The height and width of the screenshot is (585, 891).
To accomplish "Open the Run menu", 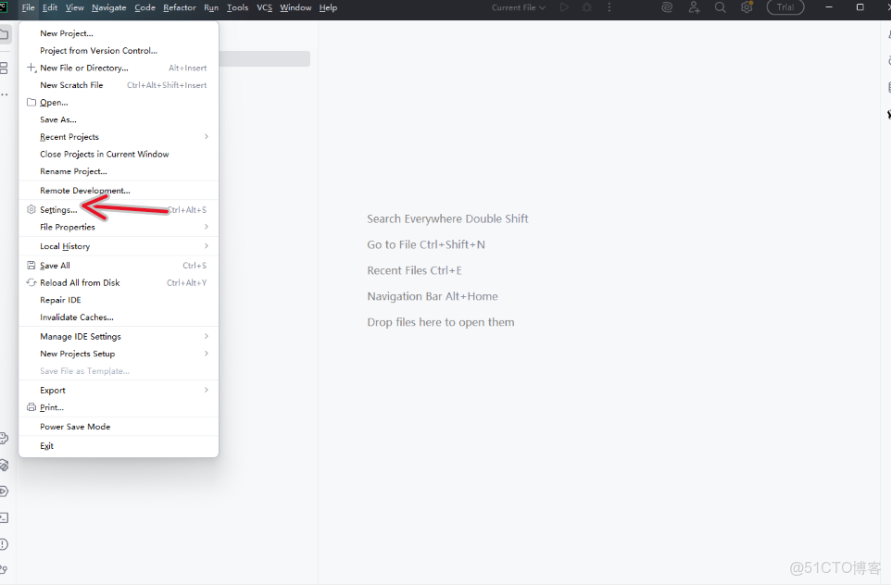I will coord(211,7).
